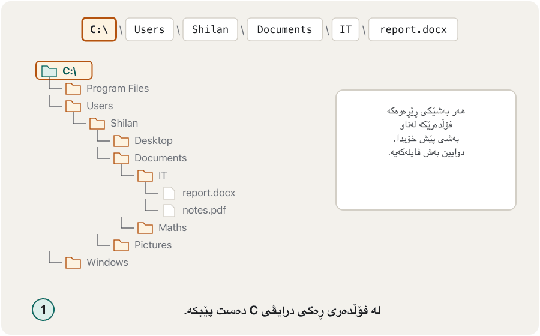The width and height of the screenshot is (540, 336).
Task: Select the IT label in the tree
Action: tap(163, 175)
